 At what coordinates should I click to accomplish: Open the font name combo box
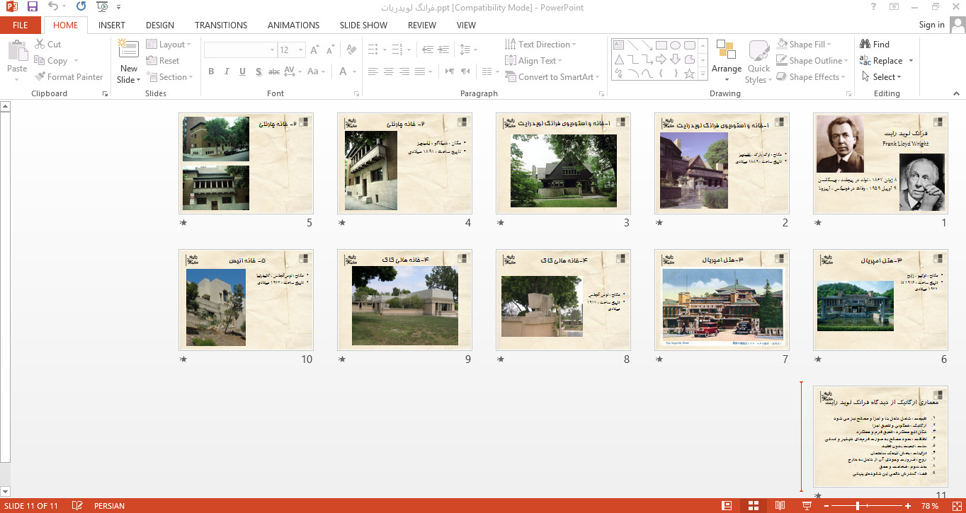pyautogui.click(x=240, y=50)
